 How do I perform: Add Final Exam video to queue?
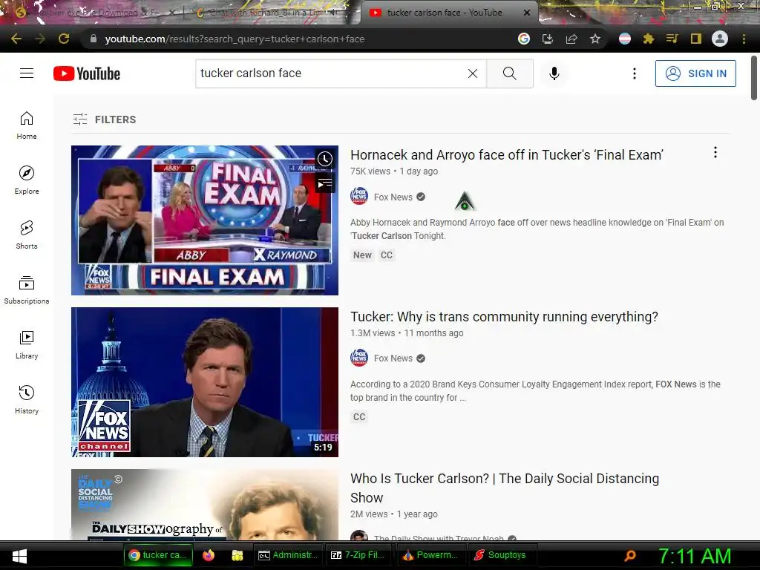325,183
